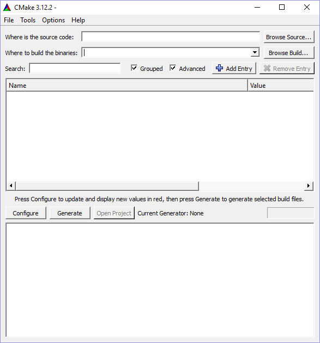
Task: Click the output log text area
Action: click(x=160, y=280)
